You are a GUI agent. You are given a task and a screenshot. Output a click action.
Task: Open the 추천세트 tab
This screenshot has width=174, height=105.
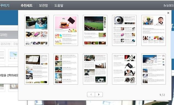point(27,5)
